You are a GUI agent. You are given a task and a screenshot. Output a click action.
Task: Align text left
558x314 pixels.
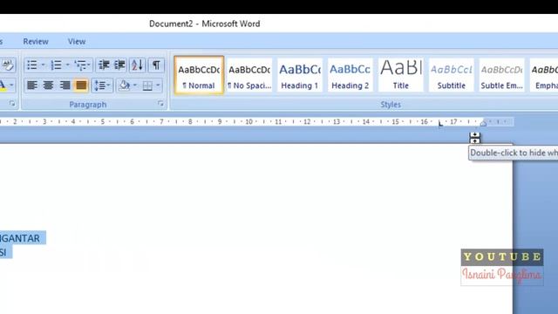click(32, 85)
